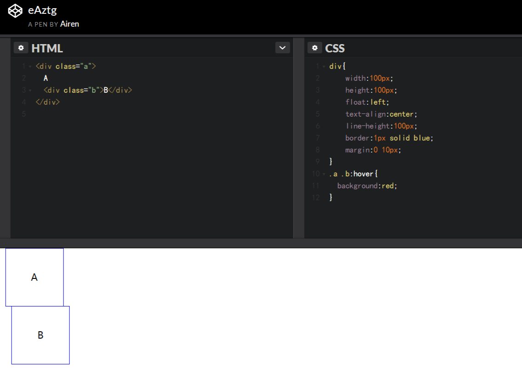
Task: Click line number 7 in the CSS editor
Action: tap(317, 138)
